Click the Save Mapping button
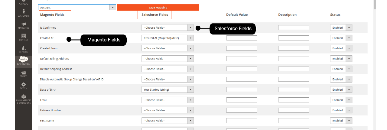 158,8
